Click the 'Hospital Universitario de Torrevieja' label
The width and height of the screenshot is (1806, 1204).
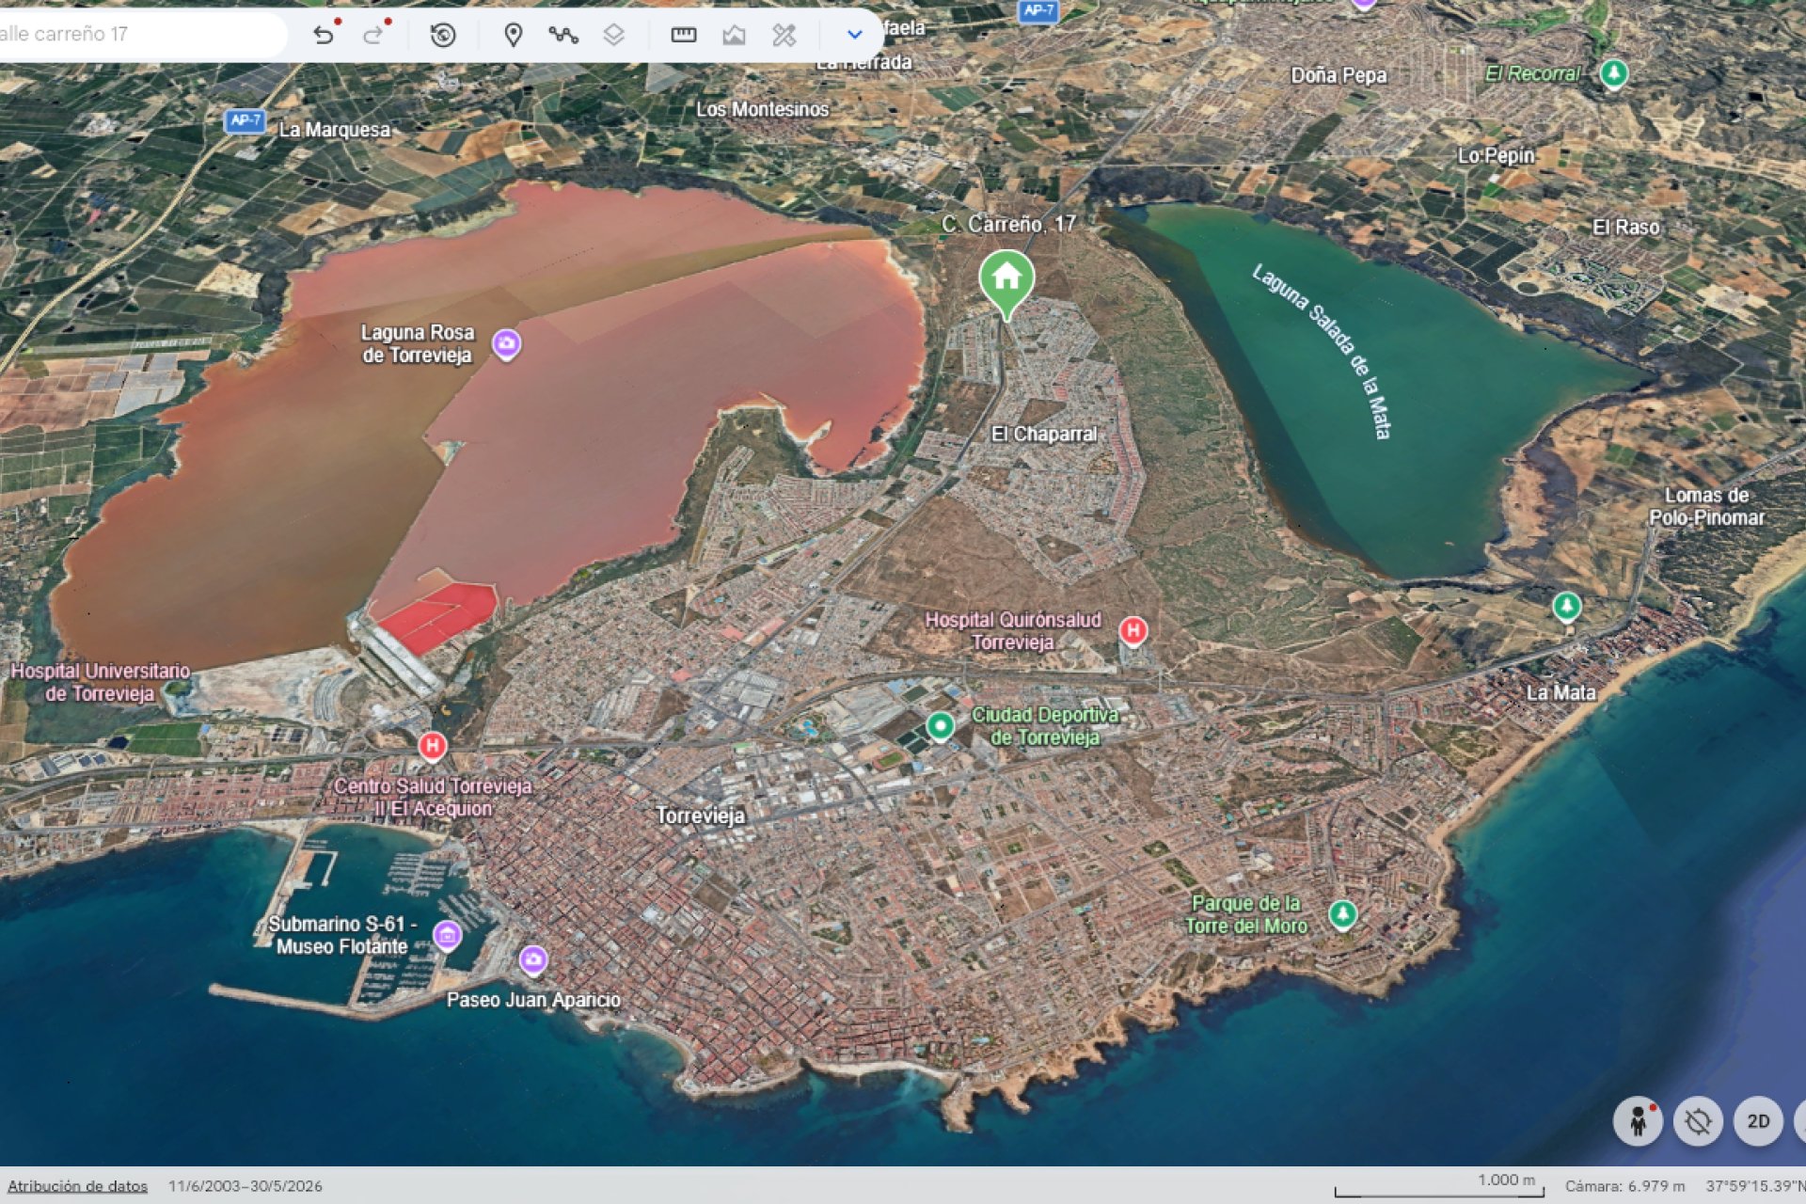101,682
